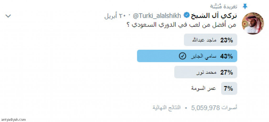Click the ماجد عبدالله name label
This screenshot has height=122, width=269.
(204, 40)
